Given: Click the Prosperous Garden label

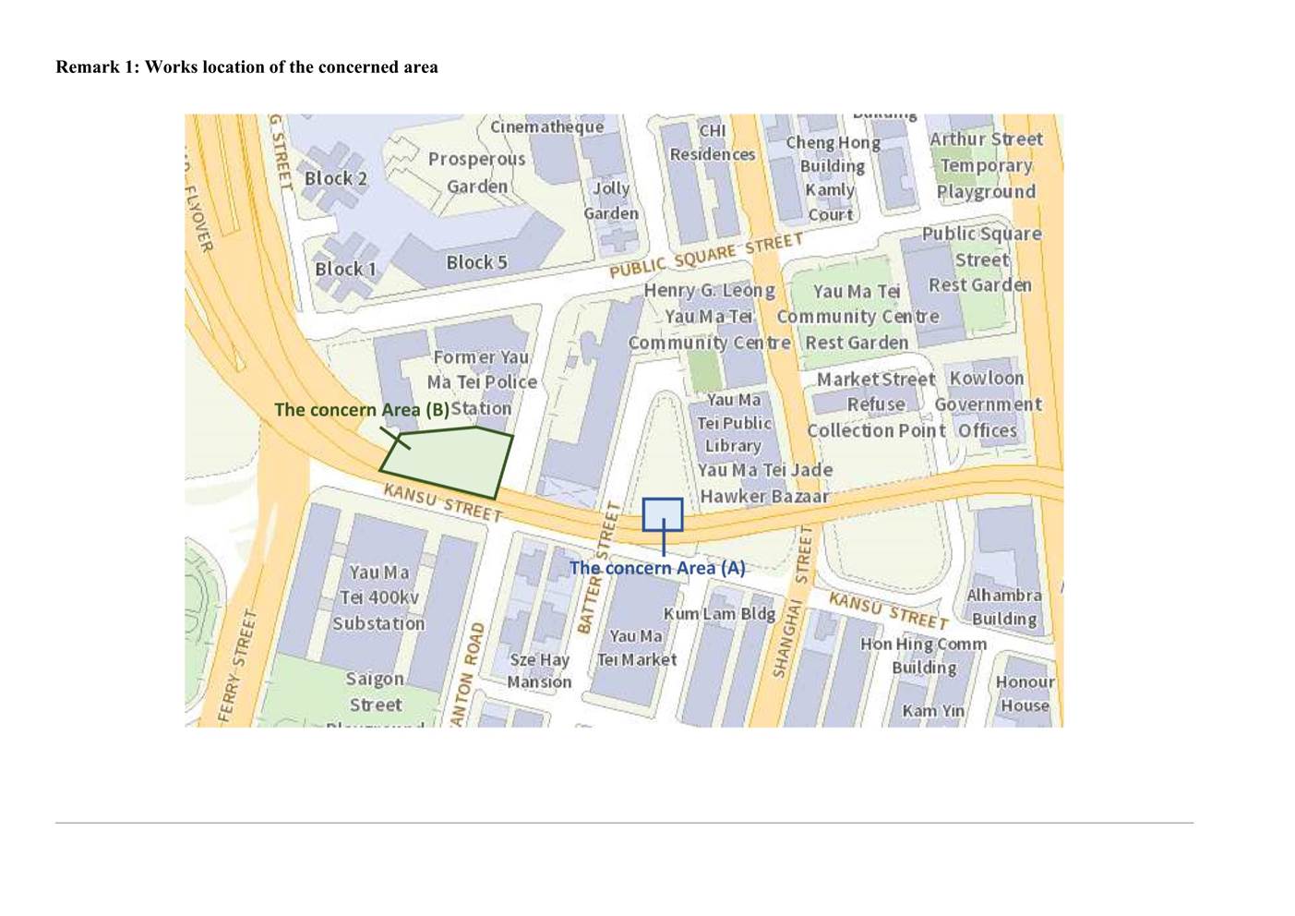Looking at the screenshot, I should [x=476, y=172].
